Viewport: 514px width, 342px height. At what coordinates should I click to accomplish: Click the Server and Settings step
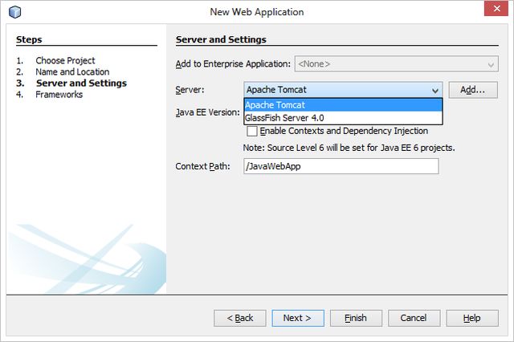81,83
